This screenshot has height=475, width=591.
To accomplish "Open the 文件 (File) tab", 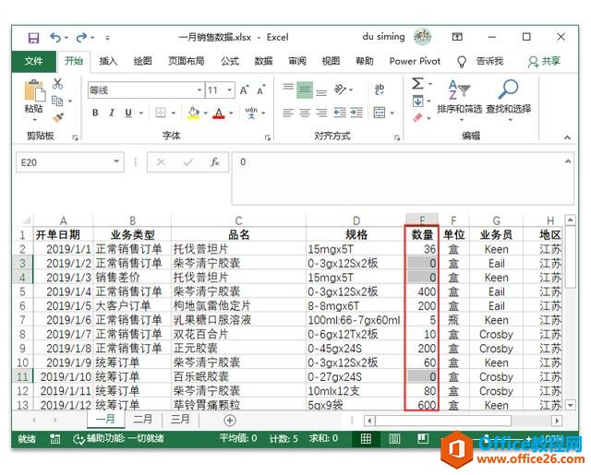I will coord(33,61).
